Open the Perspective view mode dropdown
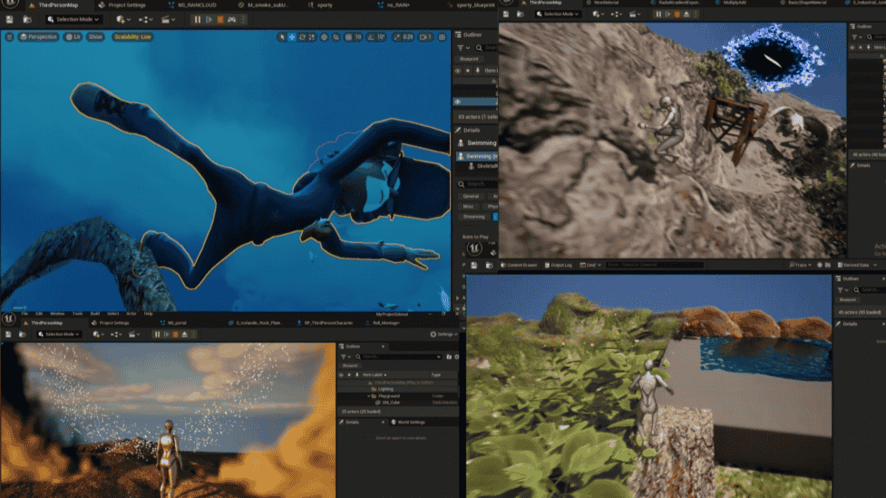The height and width of the screenshot is (498, 886). [x=38, y=37]
